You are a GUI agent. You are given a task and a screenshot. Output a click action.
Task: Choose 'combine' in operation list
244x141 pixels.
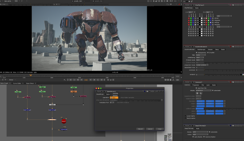[115, 93]
